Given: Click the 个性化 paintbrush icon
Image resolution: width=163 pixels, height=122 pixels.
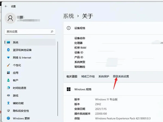Looking at the screenshot, I should [8, 65].
